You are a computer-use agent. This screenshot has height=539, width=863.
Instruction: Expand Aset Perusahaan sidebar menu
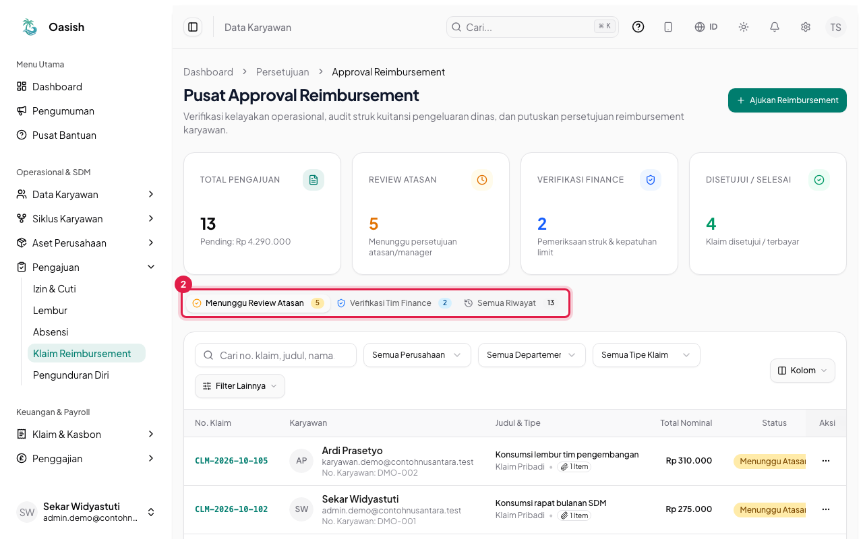click(86, 243)
